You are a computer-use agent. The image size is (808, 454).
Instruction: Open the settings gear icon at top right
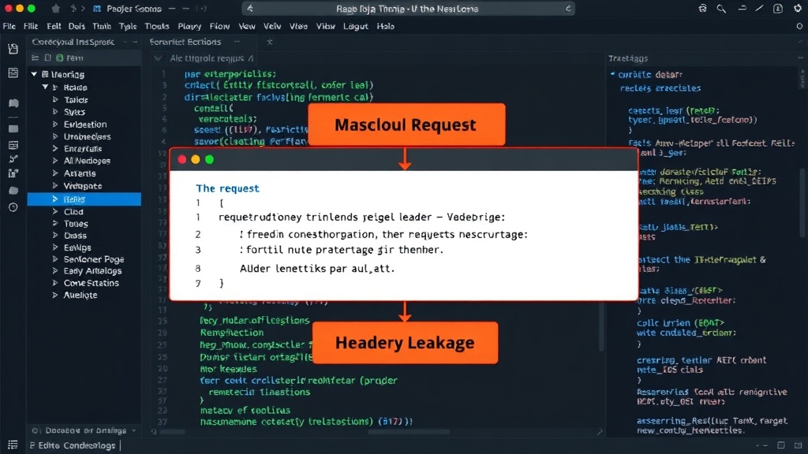click(798, 9)
